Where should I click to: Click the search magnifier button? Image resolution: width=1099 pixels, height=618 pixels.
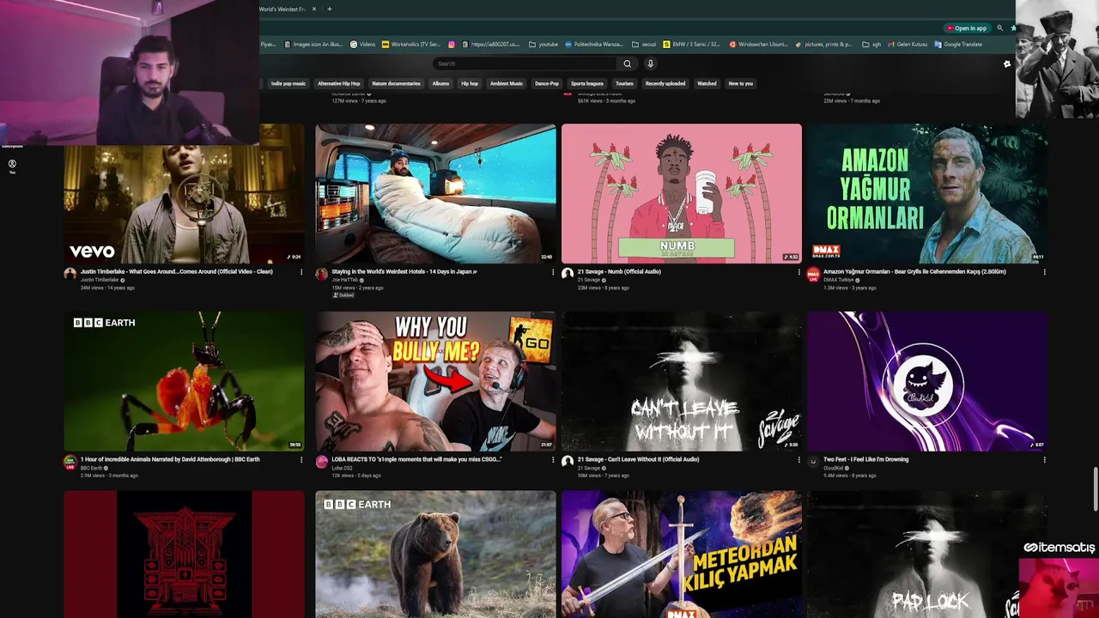click(x=628, y=64)
